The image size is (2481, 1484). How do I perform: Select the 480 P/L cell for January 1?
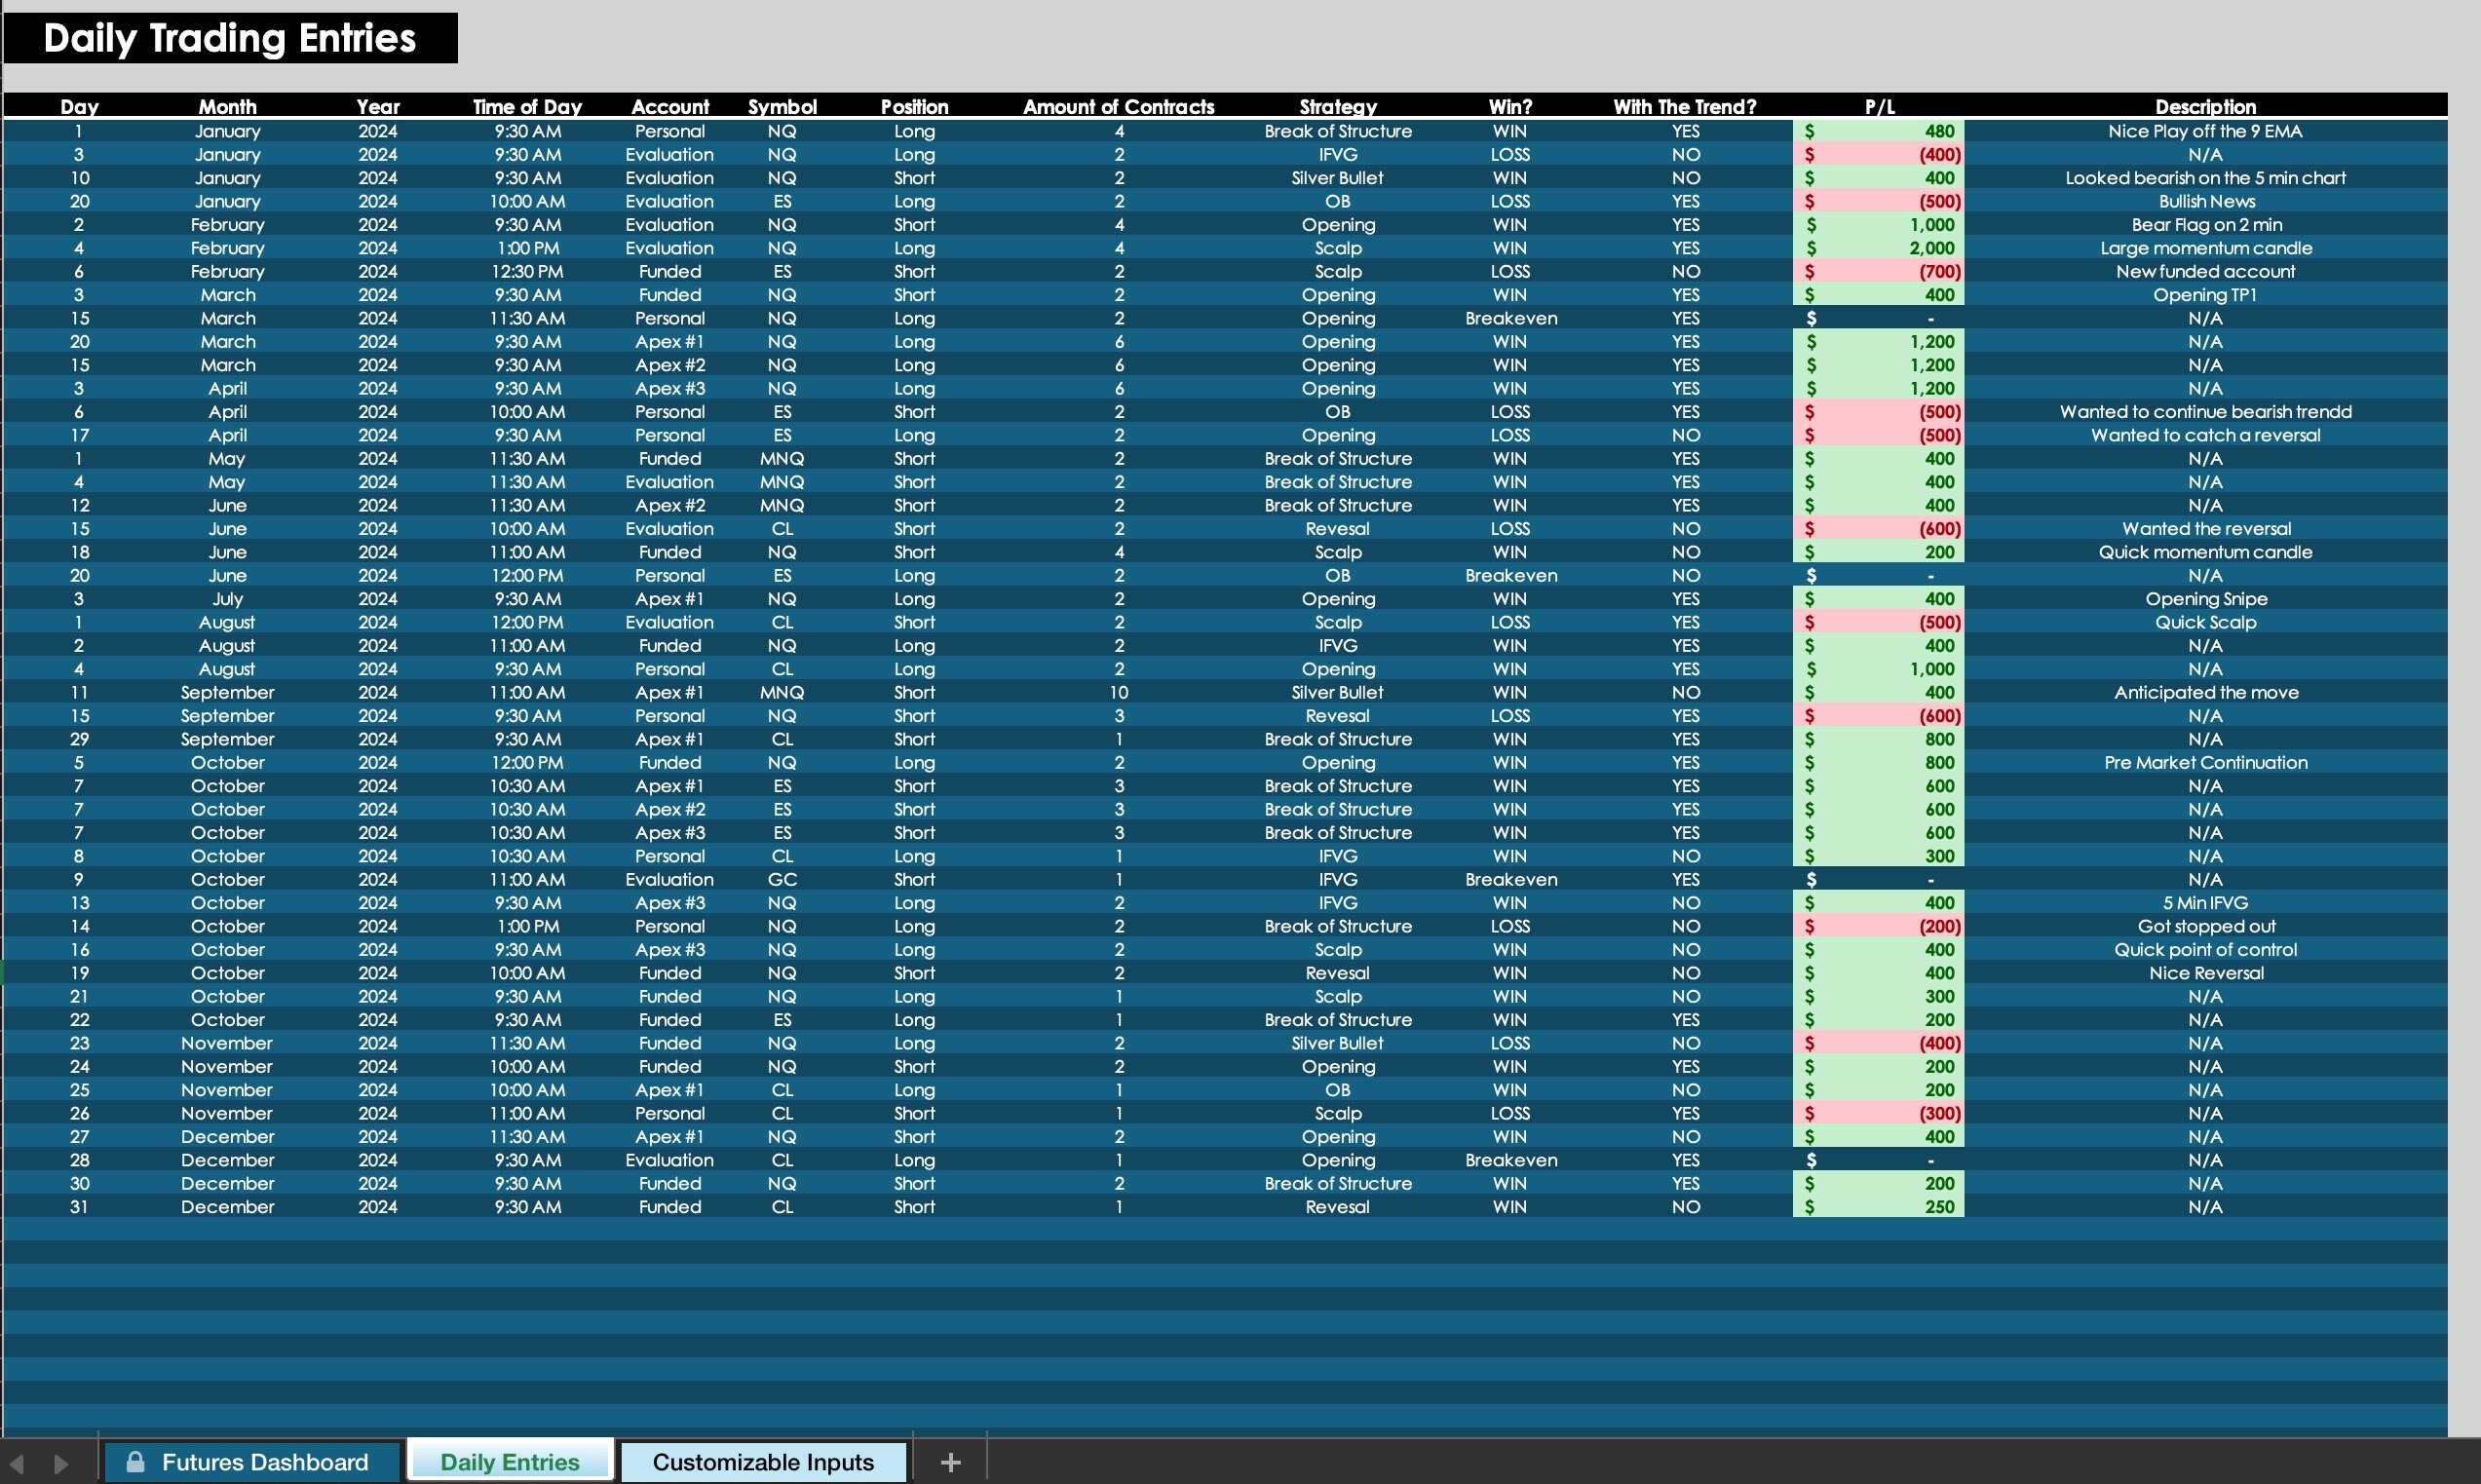click(1878, 131)
